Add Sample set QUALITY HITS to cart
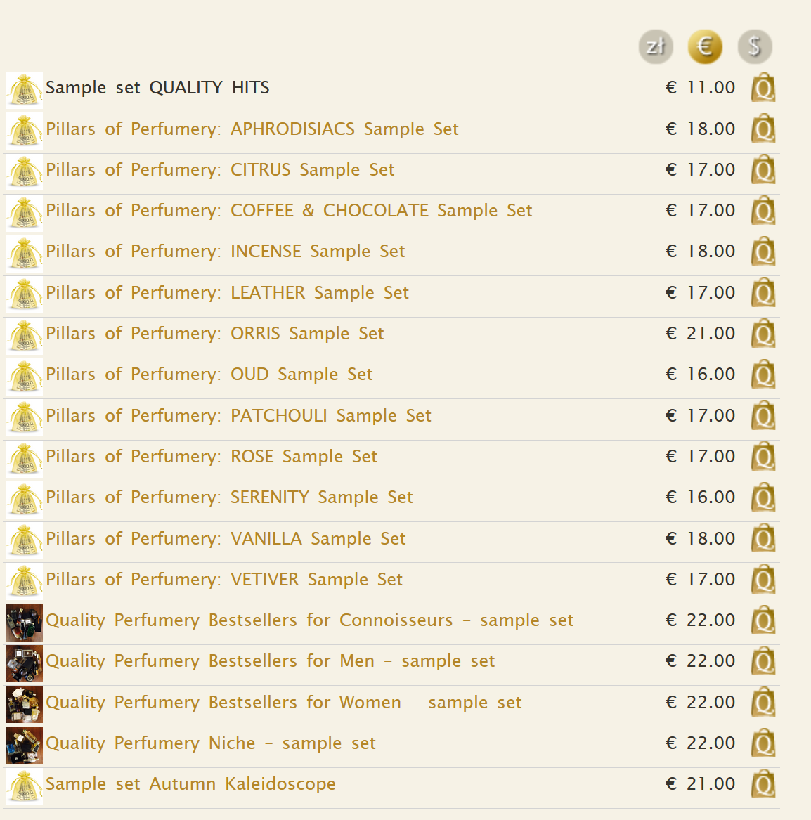811x820 pixels. pos(763,89)
